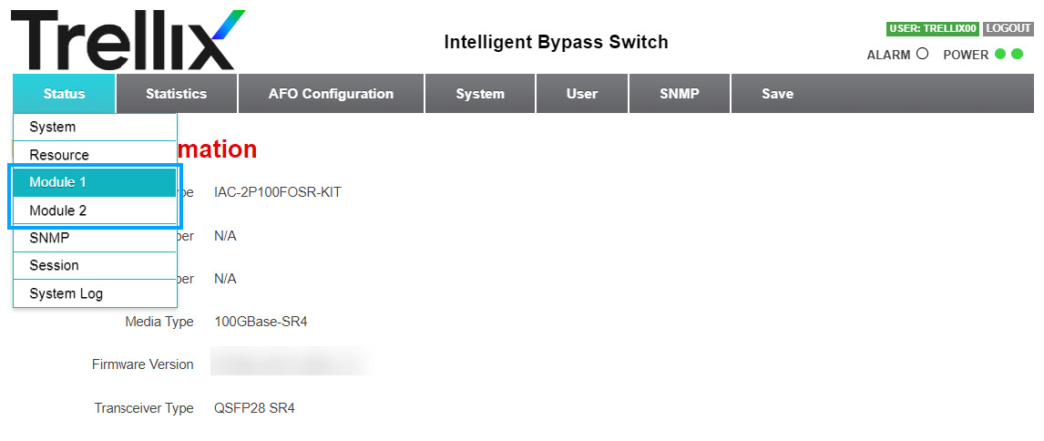Open the System tab in navigation bar
This screenshot has height=441, width=1044.
[x=480, y=93]
